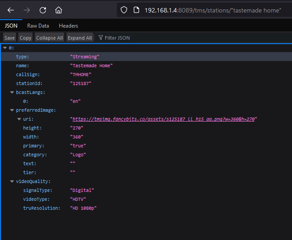The height and width of the screenshot is (240, 292).
Task: Click the Filter JSON funnel icon
Action: point(101,38)
